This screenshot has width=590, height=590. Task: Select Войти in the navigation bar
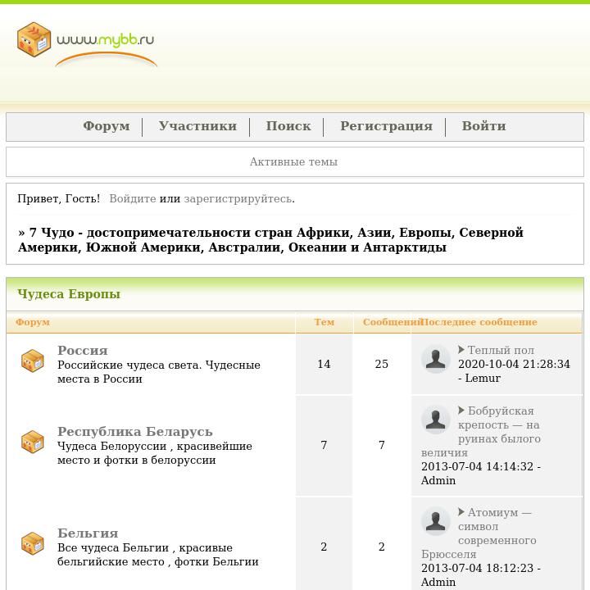(484, 125)
